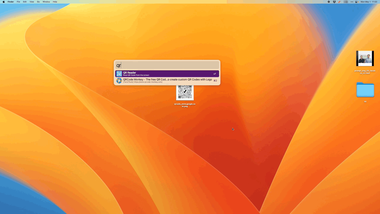Open the File menu

[18, 2]
